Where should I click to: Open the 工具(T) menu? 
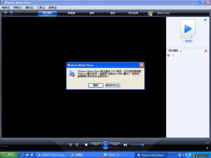tap(41, 8)
